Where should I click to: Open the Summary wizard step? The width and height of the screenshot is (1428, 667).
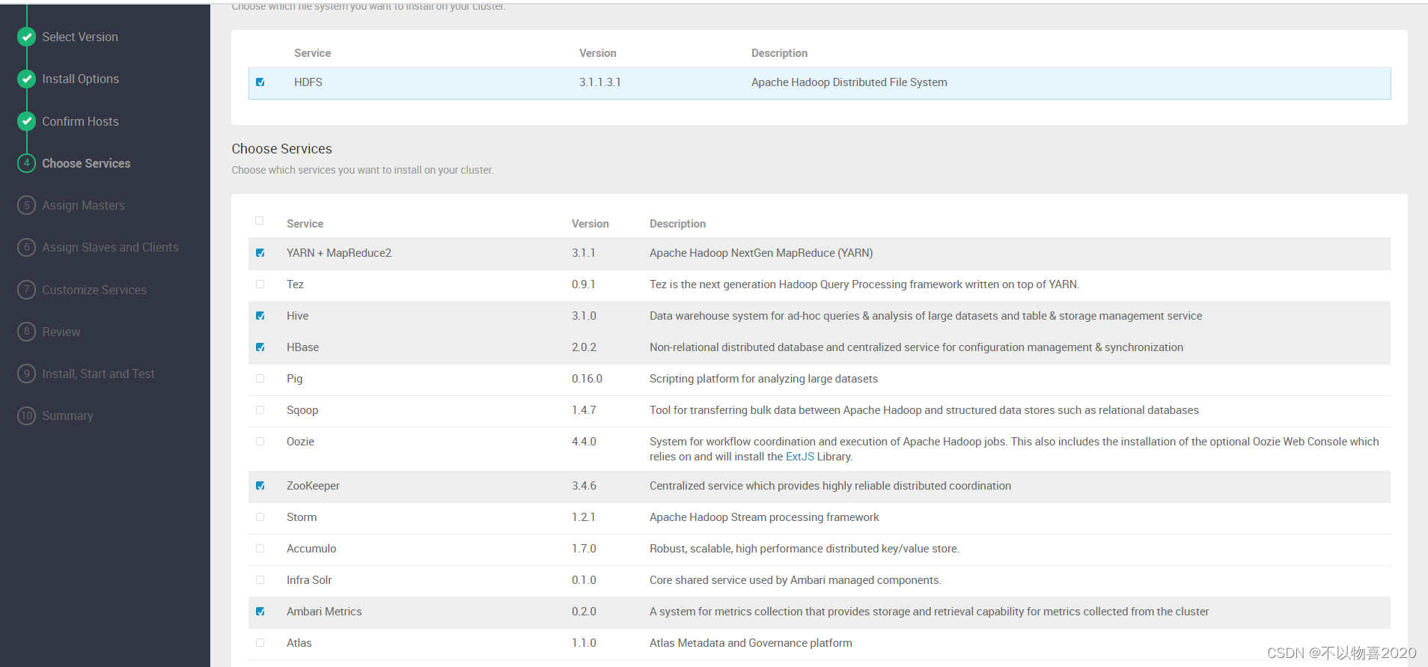click(x=67, y=415)
